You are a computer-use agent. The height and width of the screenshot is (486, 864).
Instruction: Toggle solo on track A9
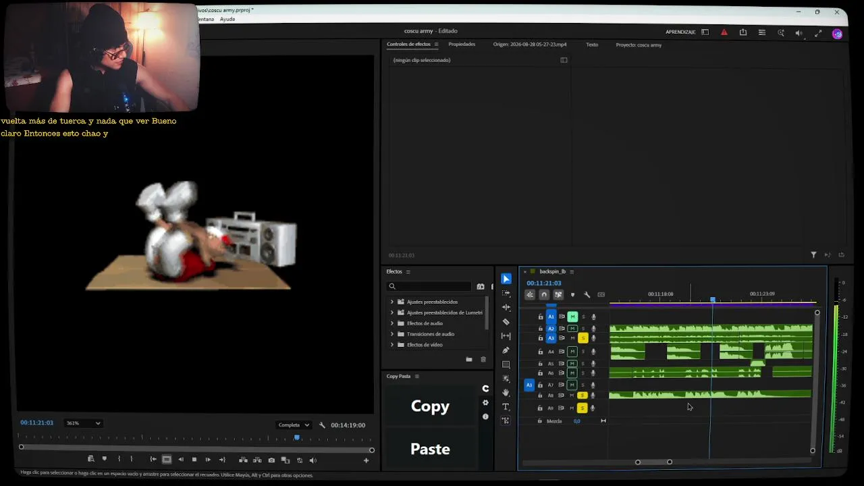tap(583, 408)
